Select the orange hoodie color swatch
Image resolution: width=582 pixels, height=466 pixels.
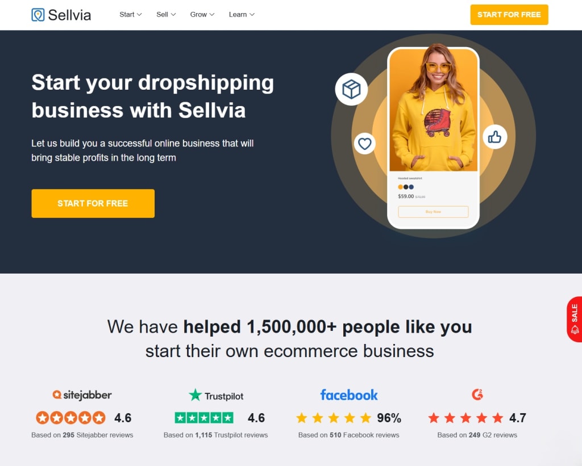click(400, 187)
